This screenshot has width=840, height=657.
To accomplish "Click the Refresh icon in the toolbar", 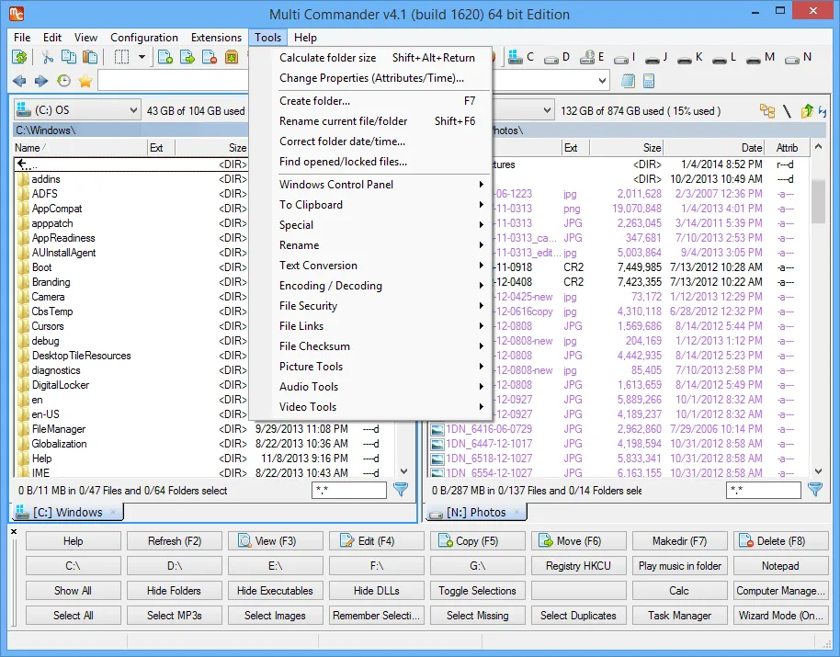I will 19,58.
